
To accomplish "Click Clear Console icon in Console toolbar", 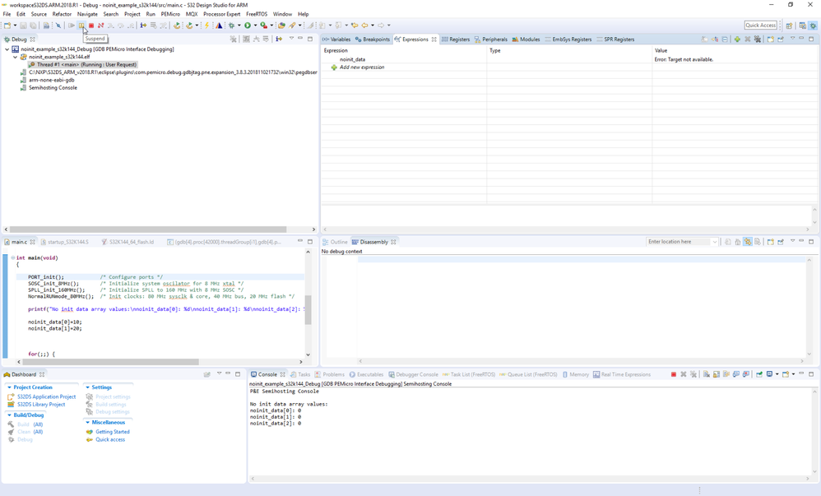I will pos(707,374).
